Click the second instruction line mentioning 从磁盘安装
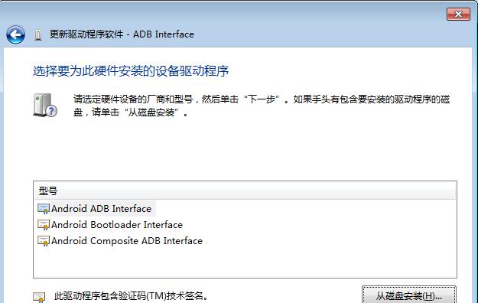The image size is (478, 303). (x=131, y=112)
